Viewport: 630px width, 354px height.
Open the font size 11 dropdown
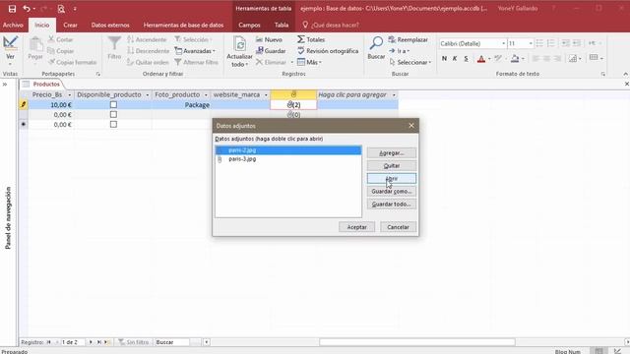coord(531,43)
